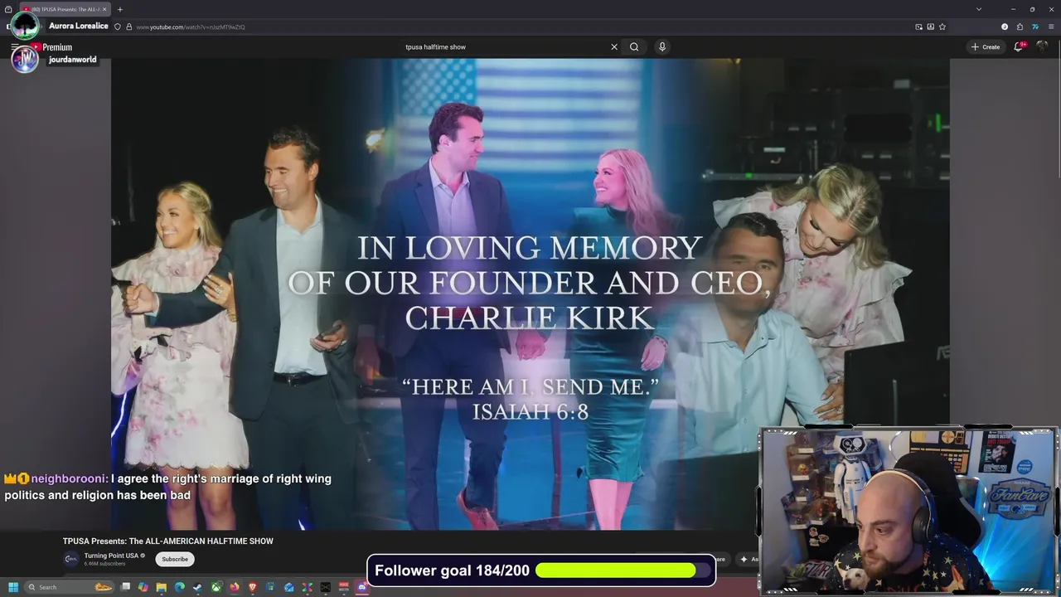Open the YouTube account avatar menu
This screenshot has height=597, width=1061.
tap(1043, 47)
